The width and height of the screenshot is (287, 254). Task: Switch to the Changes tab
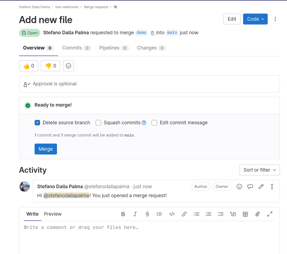tap(147, 48)
